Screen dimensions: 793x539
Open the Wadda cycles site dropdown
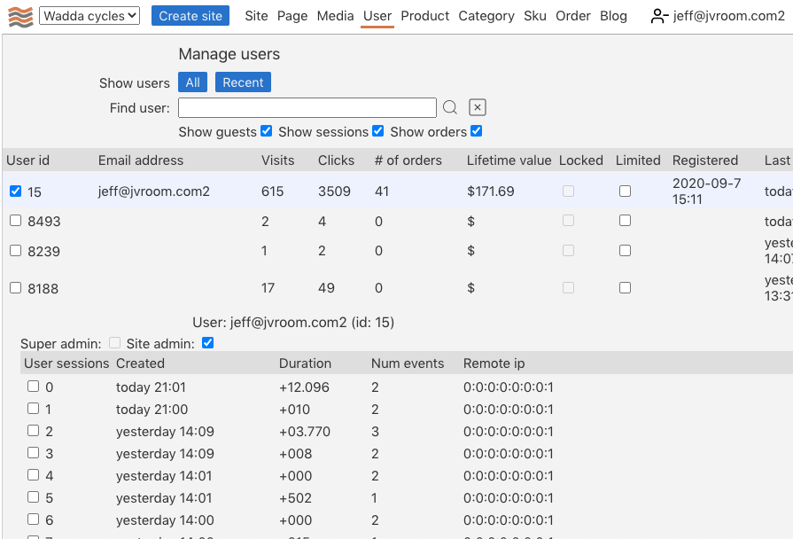[x=89, y=16]
